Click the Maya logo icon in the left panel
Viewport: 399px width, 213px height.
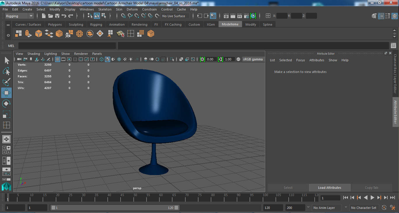pos(6,186)
